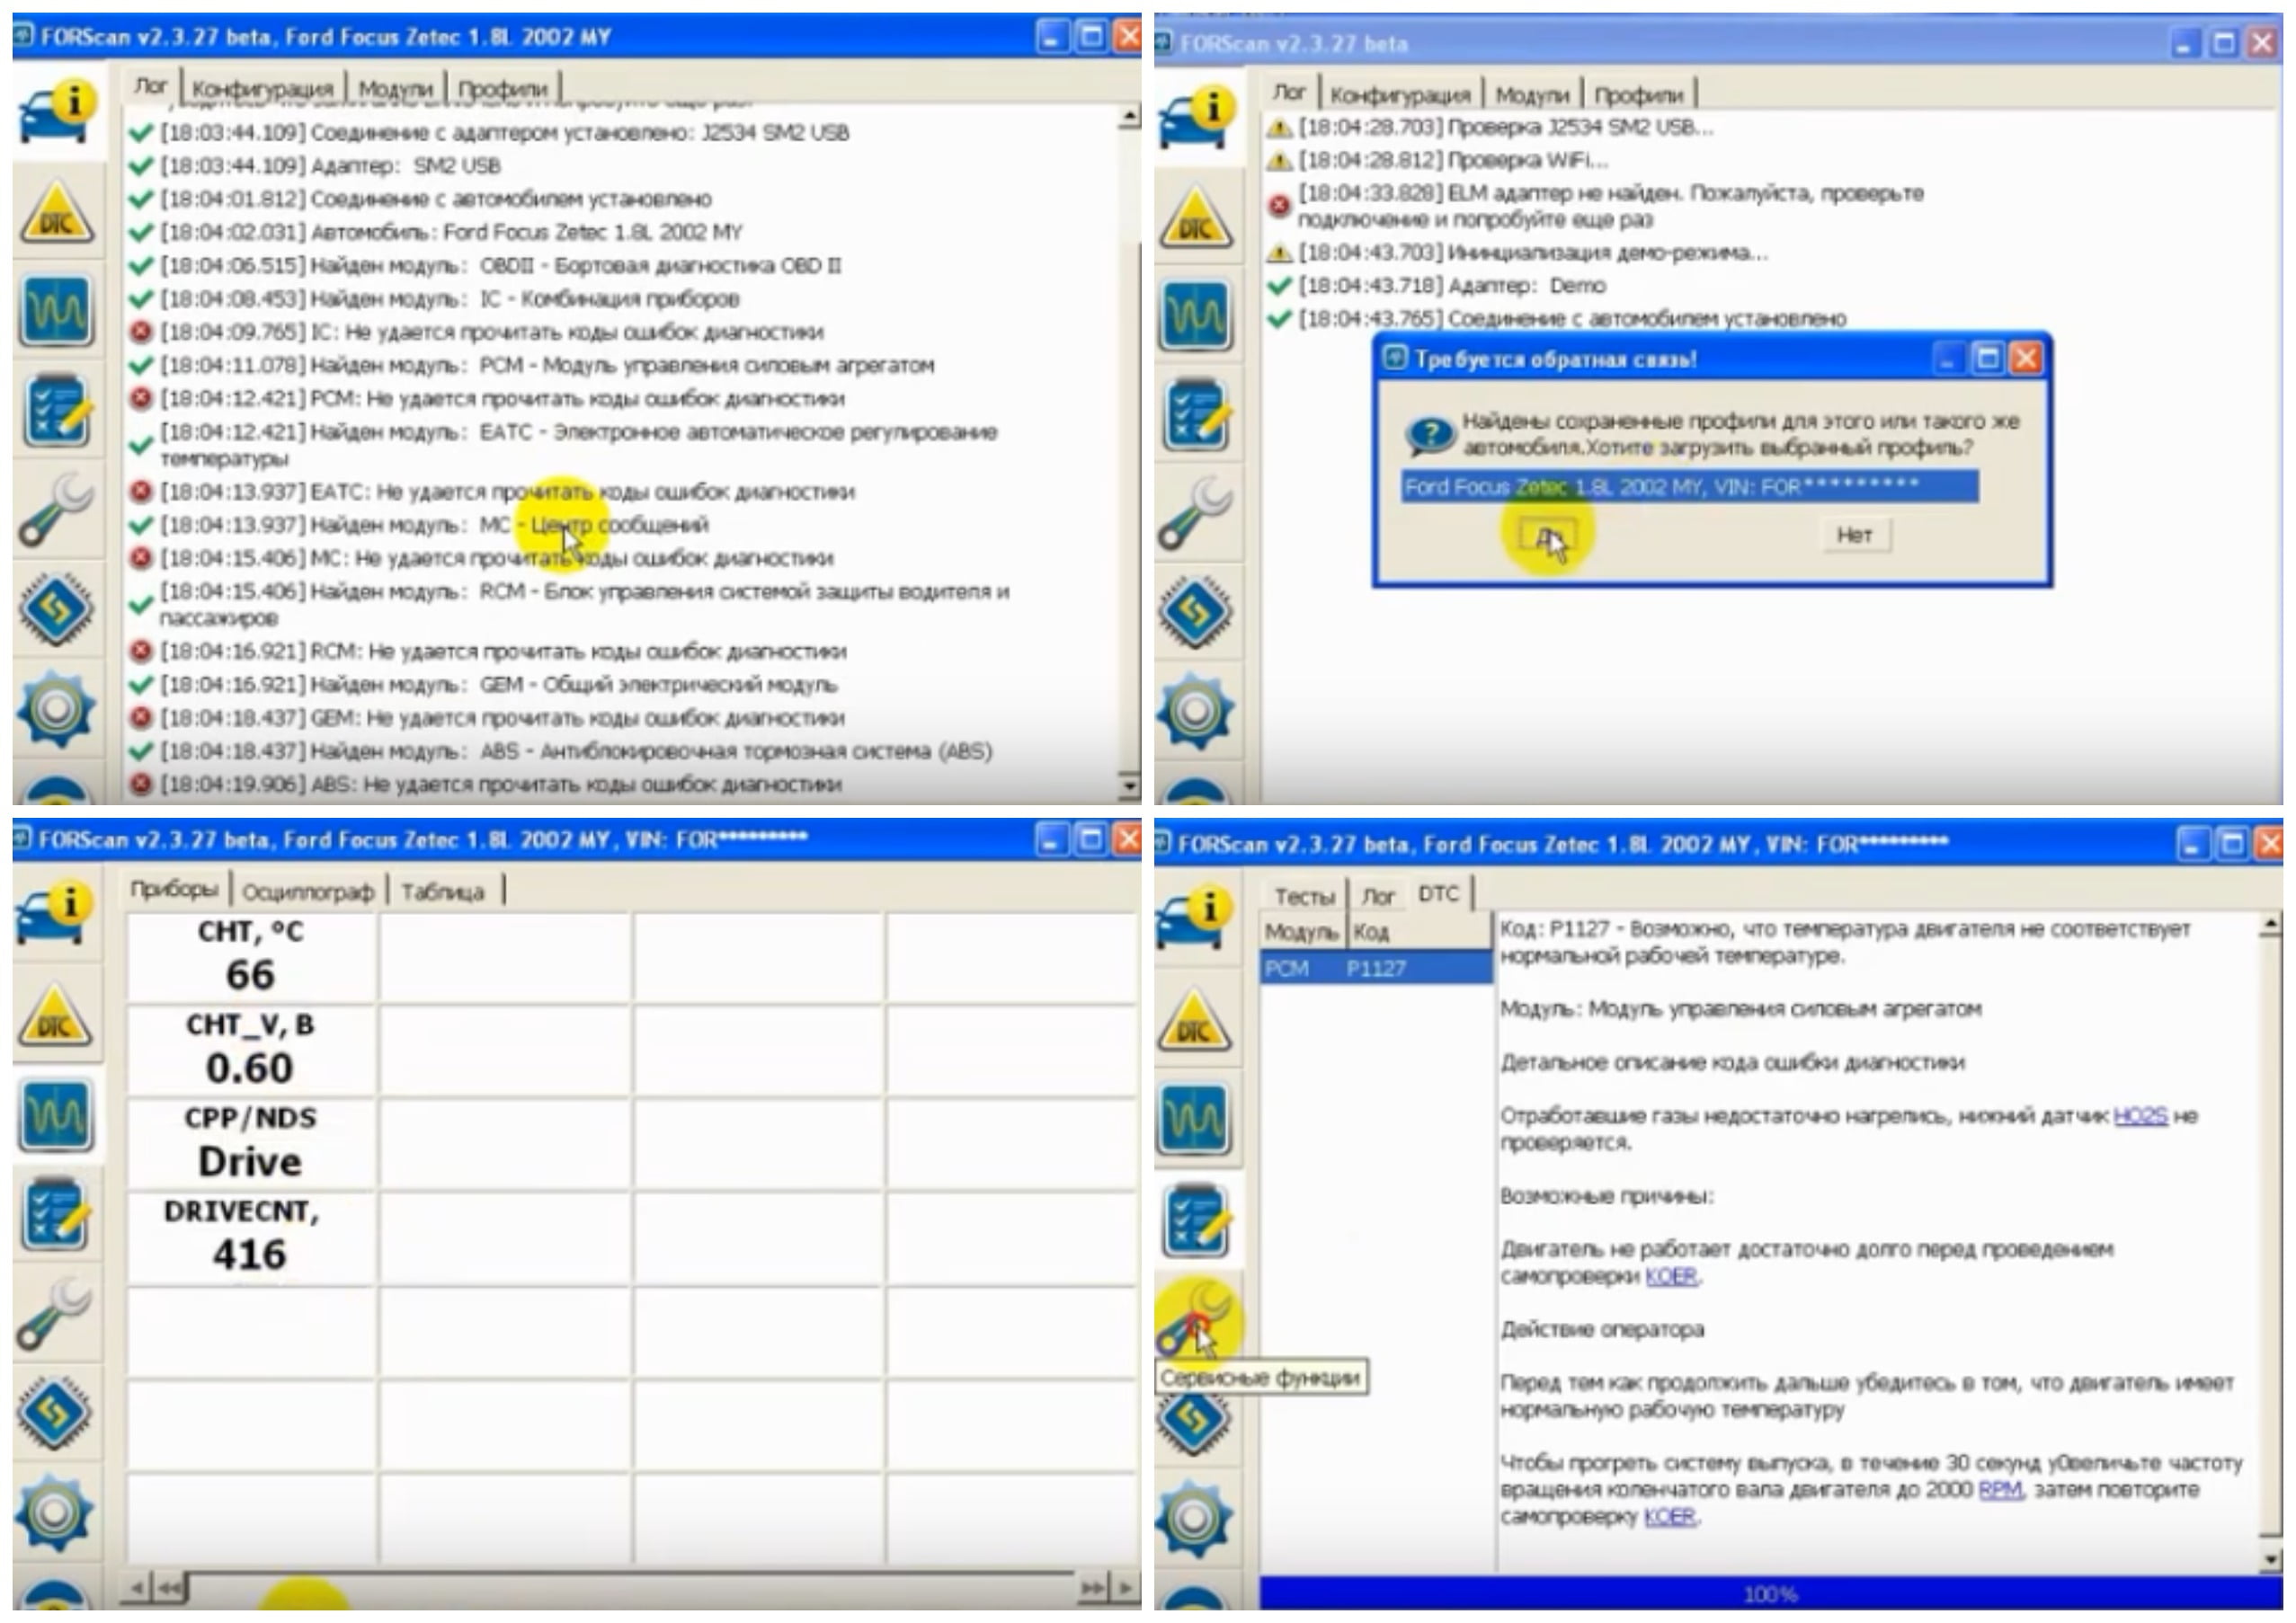The width and height of the screenshot is (2296, 1623).
Task: Open Модули tab in demo-mode window
Action: (x=1532, y=95)
